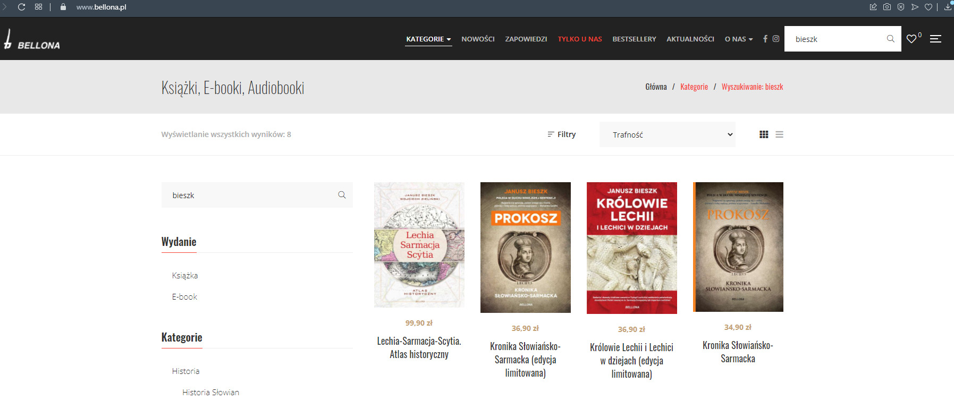This screenshot has width=954, height=400.
Task: Take a snapshot with the camera icon
Action: (887, 7)
